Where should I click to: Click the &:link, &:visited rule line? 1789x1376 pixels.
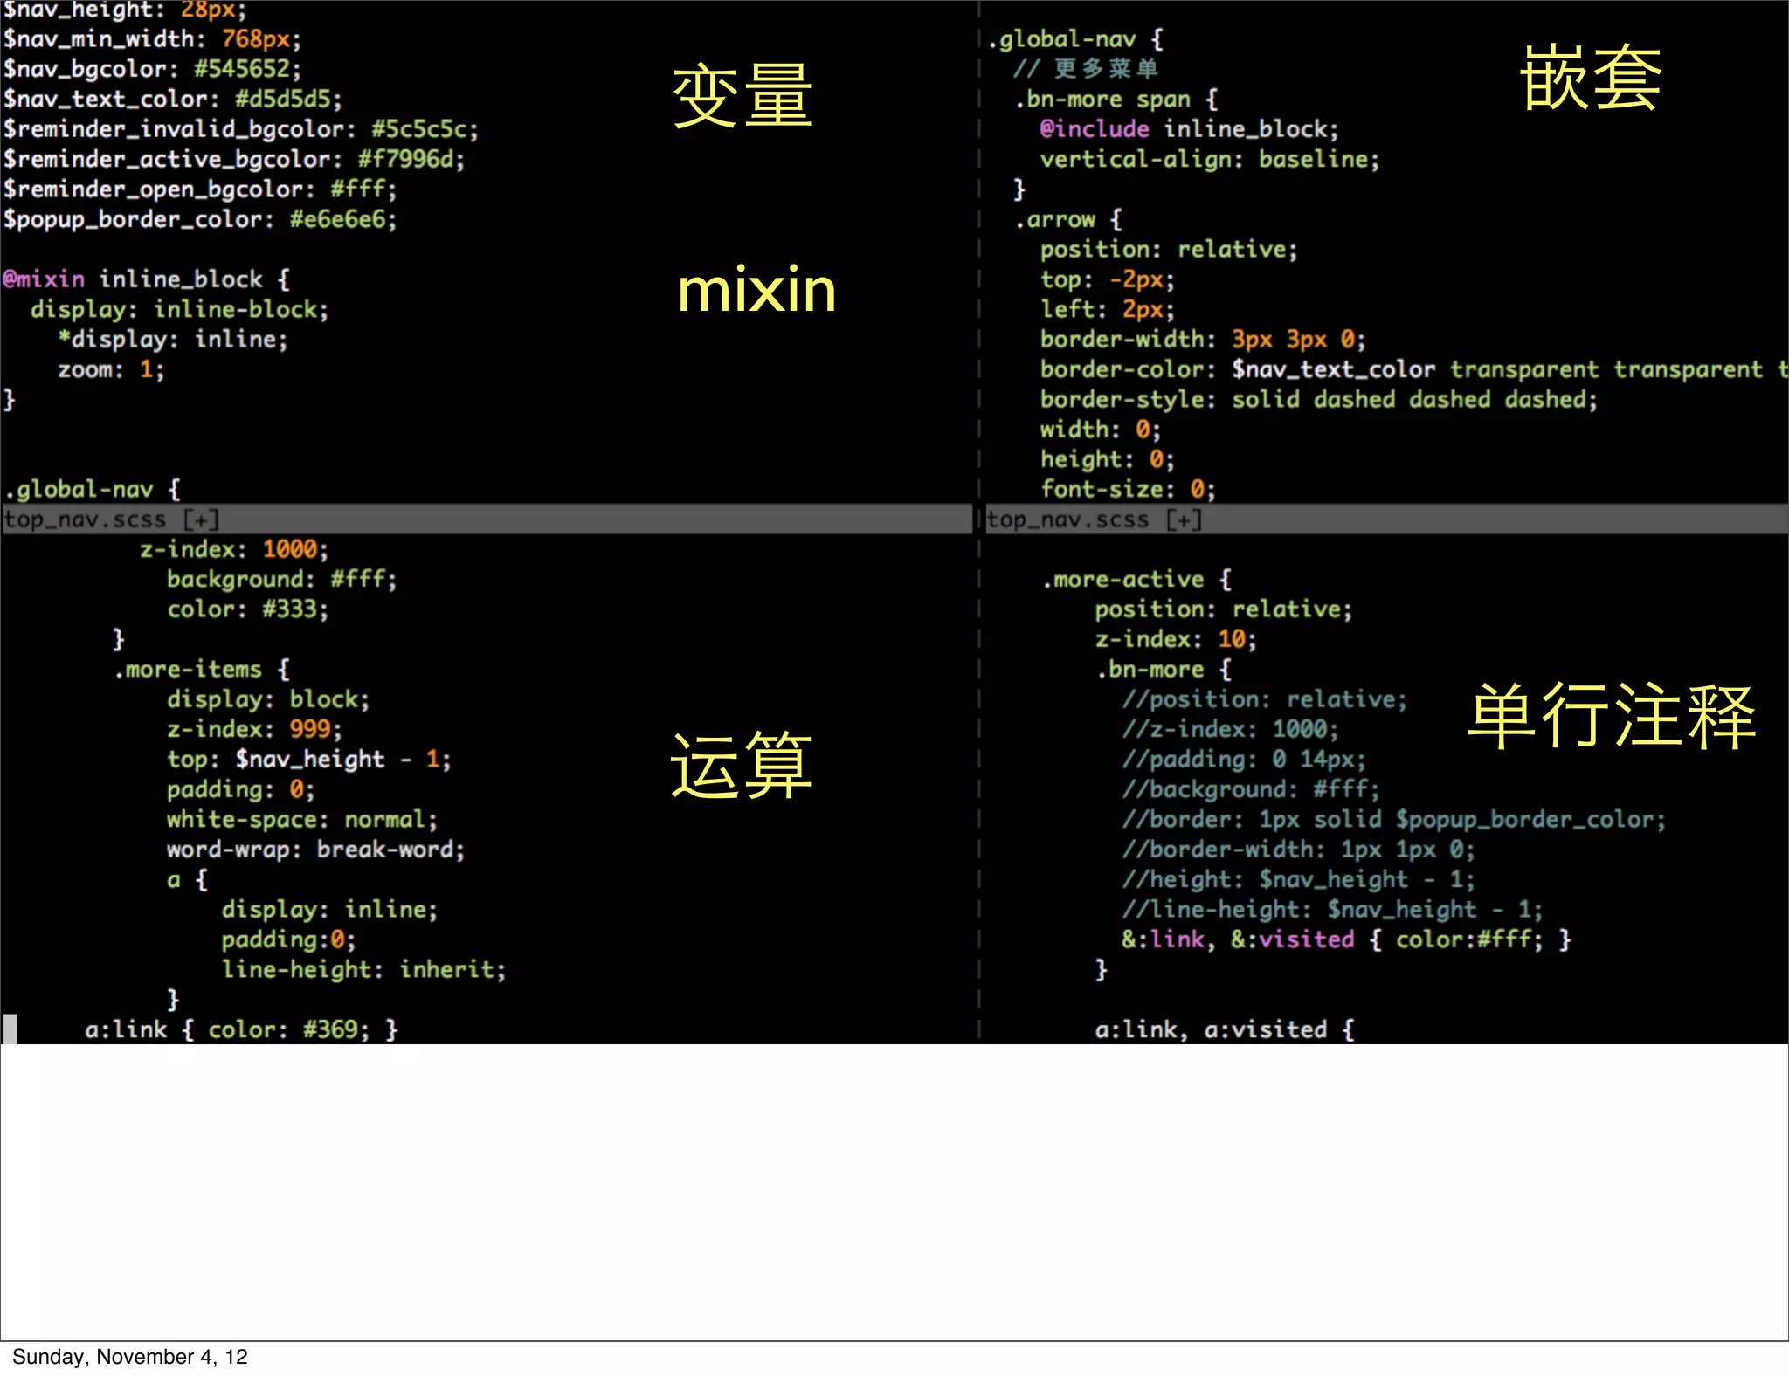point(1346,939)
